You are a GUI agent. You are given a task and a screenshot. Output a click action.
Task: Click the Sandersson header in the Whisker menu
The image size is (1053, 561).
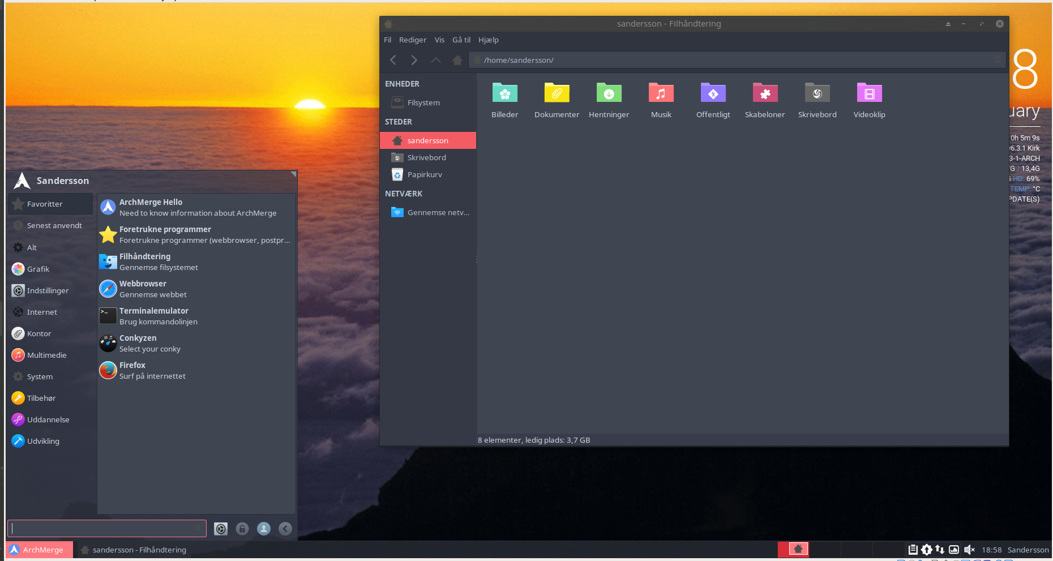(63, 181)
